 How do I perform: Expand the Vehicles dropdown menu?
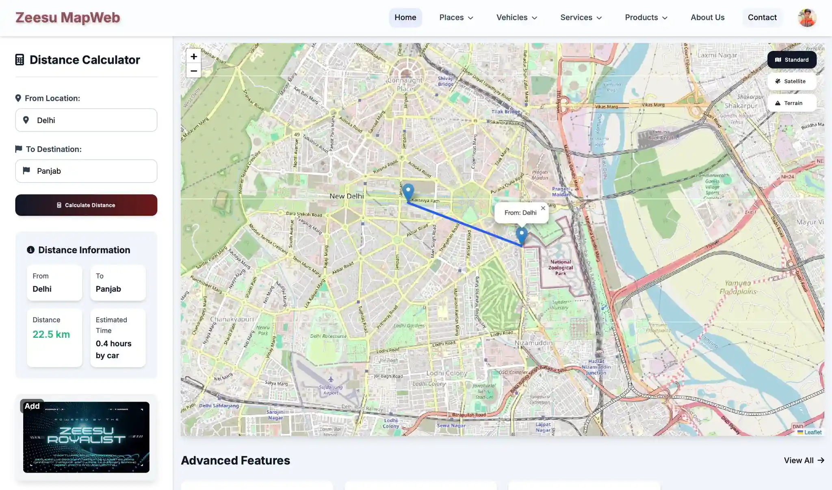pos(517,17)
